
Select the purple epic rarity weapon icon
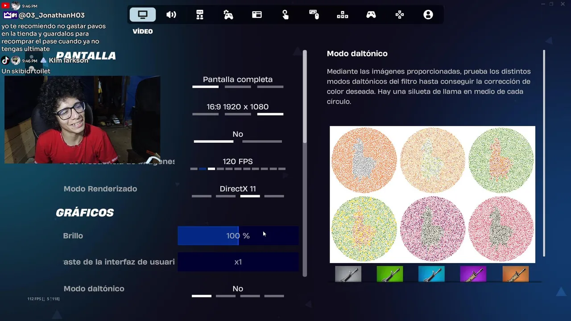[473, 274]
